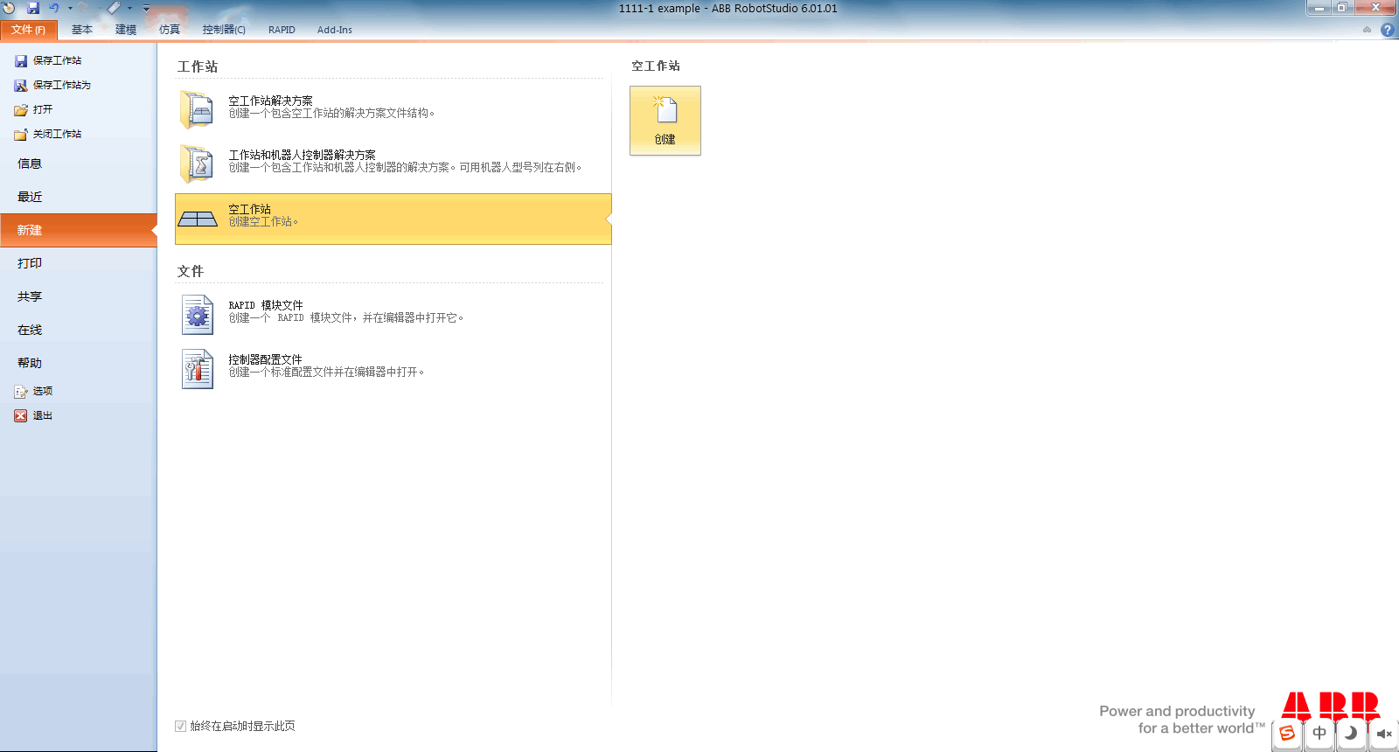The width and height of the screenshot is (1399, 752).
Task: Open the Redo history dropdown arrow
Action: [x=99, y=8]
